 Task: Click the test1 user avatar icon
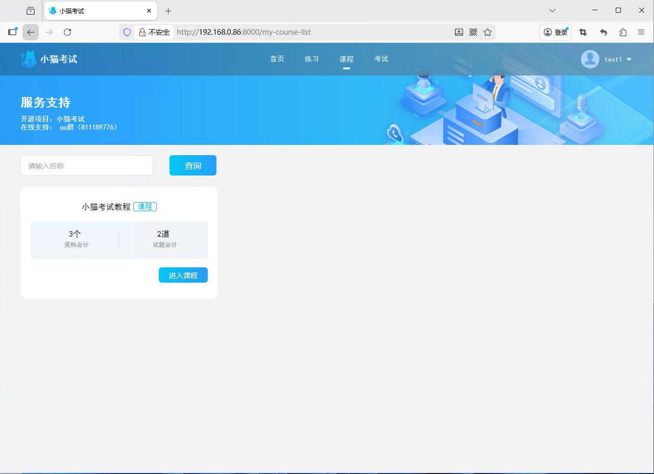coord(590,59)
